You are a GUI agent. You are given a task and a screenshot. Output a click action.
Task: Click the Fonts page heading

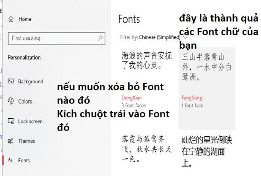tap(129, 19)
